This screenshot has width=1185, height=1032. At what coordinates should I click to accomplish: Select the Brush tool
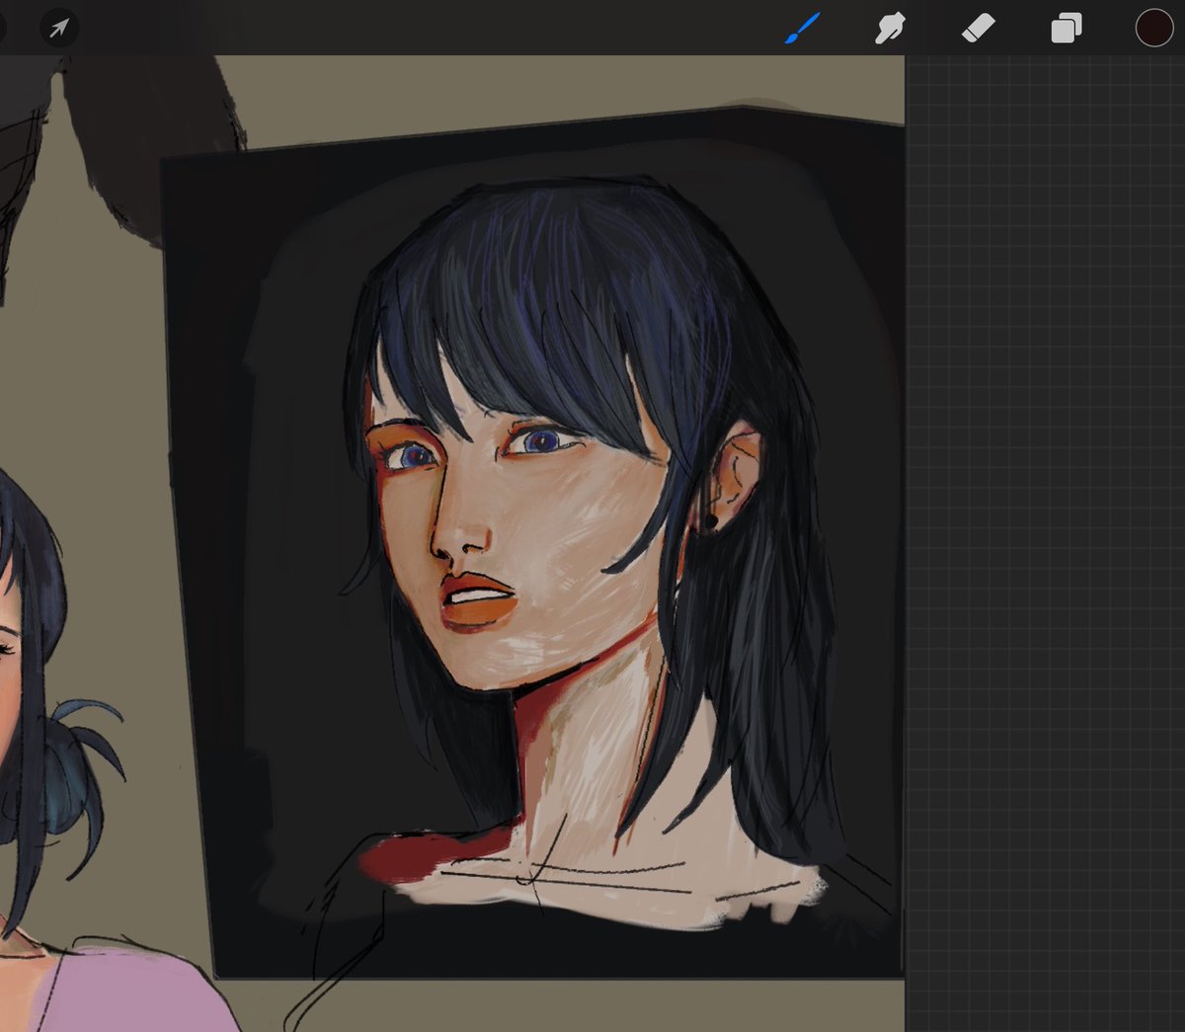(x=803, y=28)
